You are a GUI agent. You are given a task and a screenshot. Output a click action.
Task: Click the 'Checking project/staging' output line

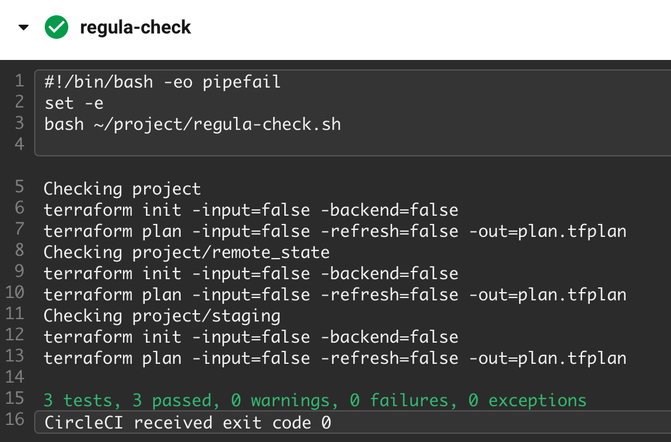pyautogui.click(x=162, y=316)
